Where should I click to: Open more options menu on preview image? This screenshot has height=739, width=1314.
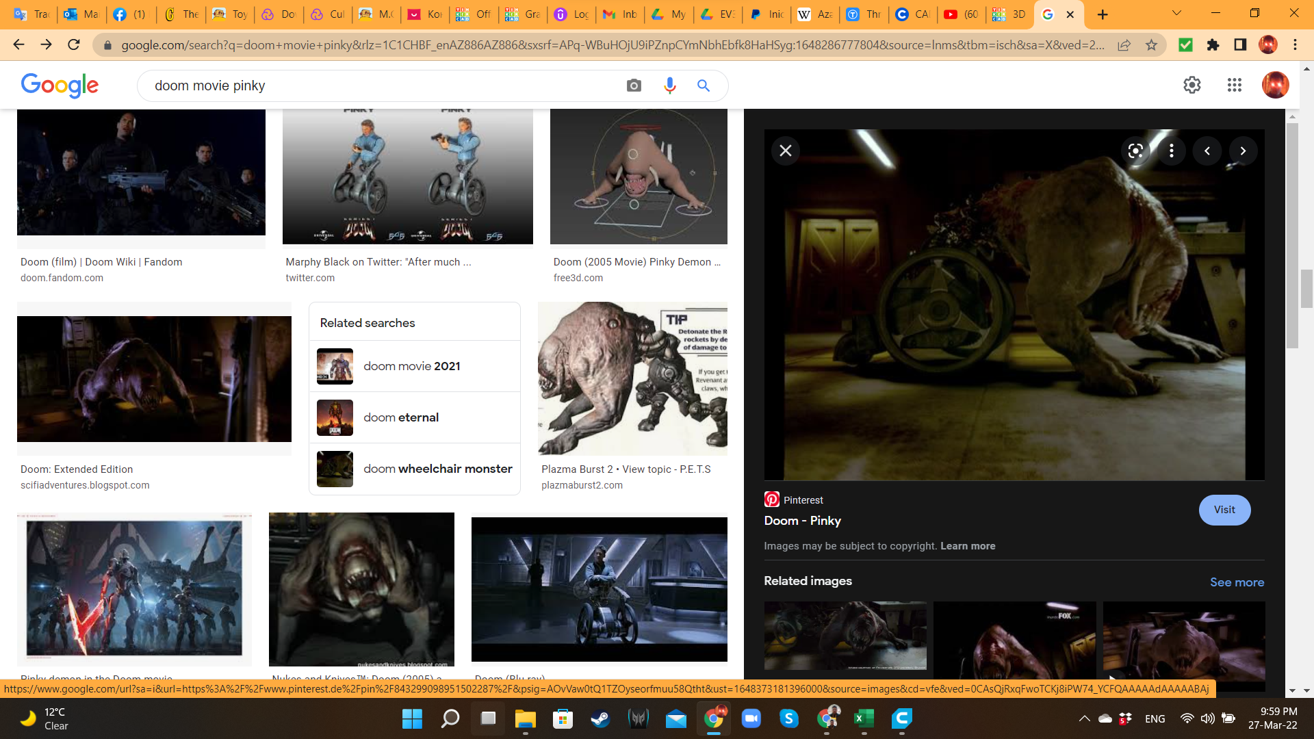(x=1172, y=151)
